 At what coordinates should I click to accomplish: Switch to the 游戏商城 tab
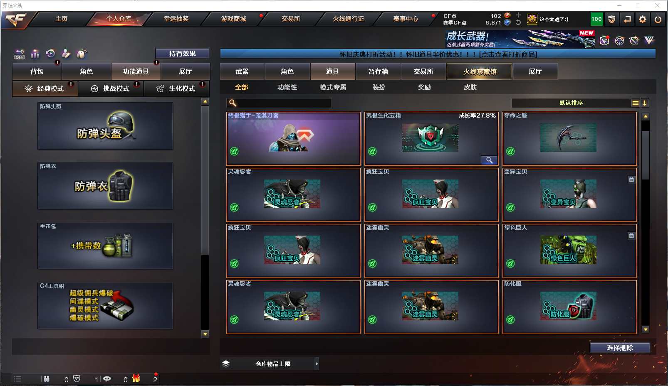point(233,19)
